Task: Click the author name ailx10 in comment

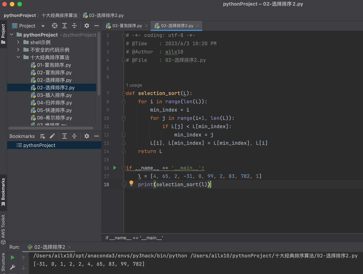Action: click(174, 52)
